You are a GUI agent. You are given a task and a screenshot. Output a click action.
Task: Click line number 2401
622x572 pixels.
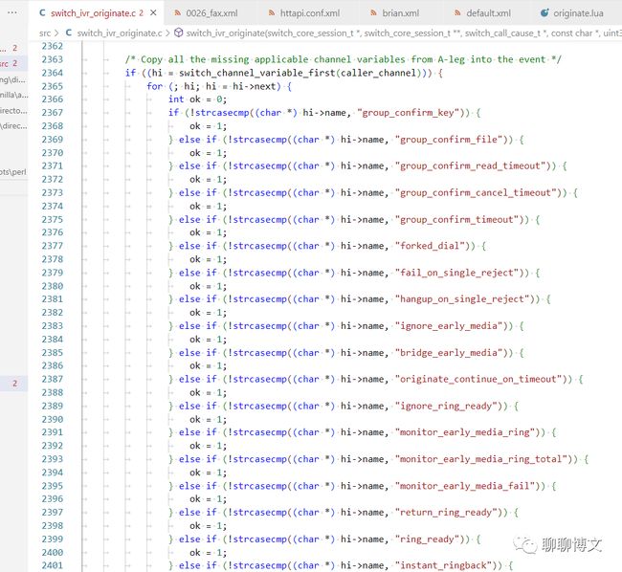53,565
